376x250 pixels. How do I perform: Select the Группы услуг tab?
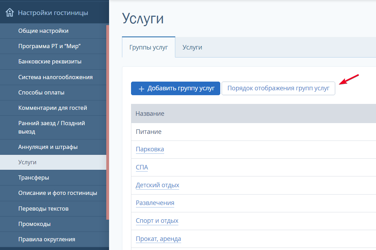[148, 47]
